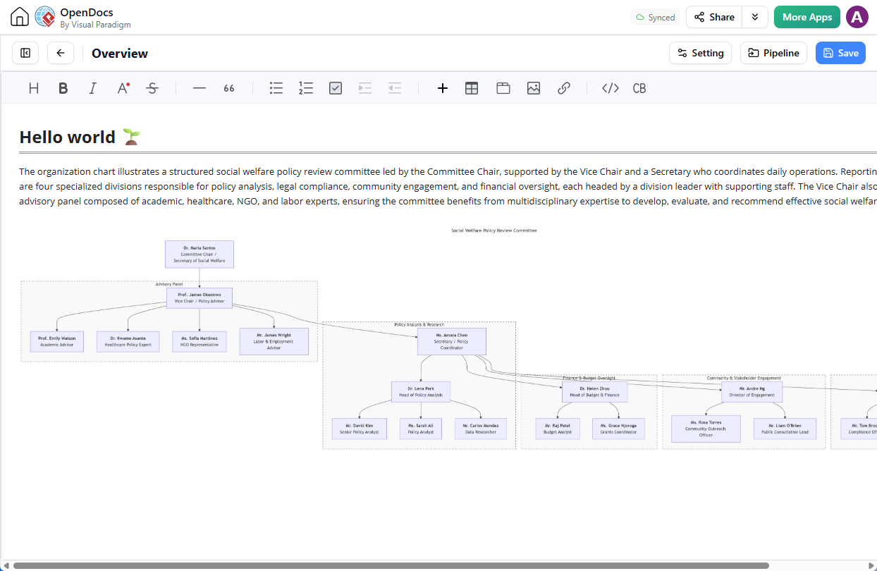
Task: Select the Mr. Carlos Mendez node
Action: coord(481,429)
